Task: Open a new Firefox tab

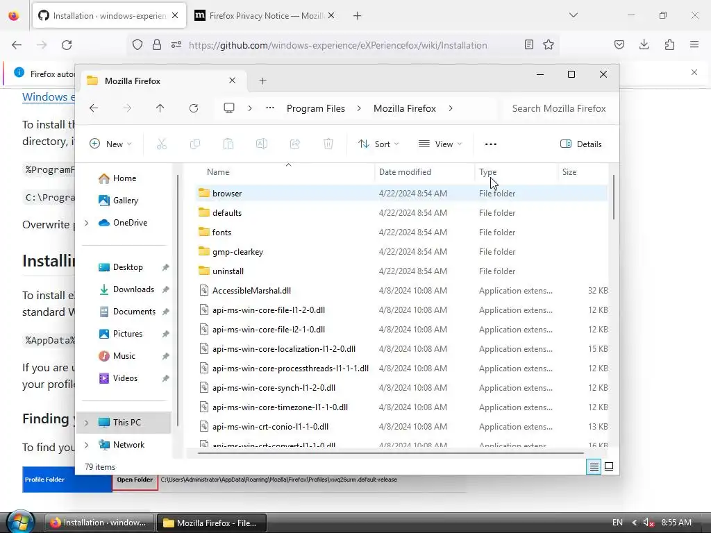Action: coord(358,16)
